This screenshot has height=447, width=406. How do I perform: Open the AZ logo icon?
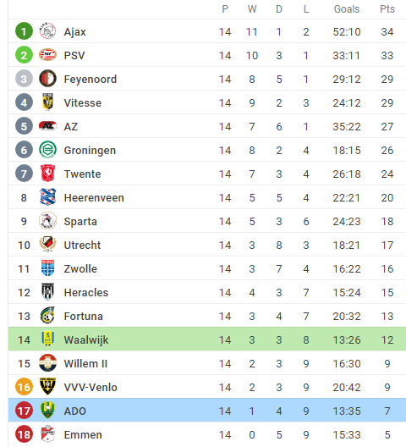pos(47,125)
